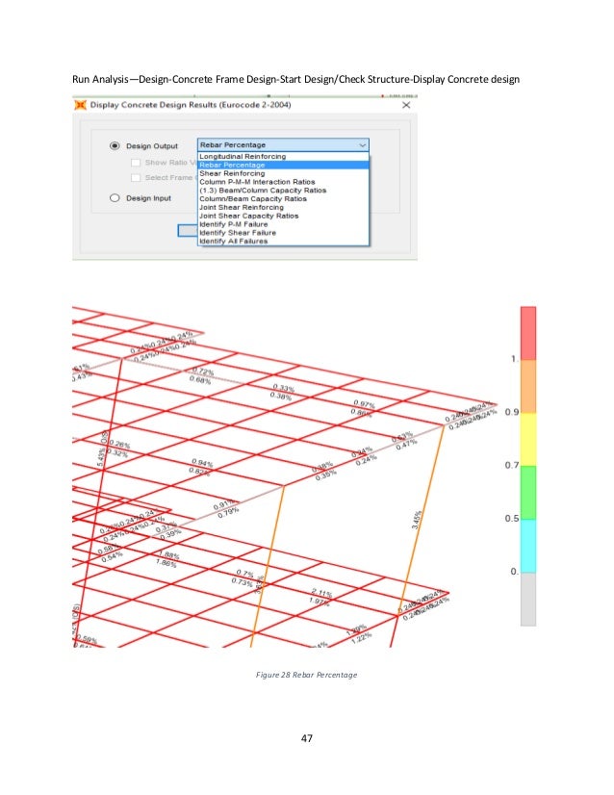Image resolution: width=614 pixels, height=795 pixels.
Task: Toggle the Show Ratio Values checkbox
Action: coord(136,163)
